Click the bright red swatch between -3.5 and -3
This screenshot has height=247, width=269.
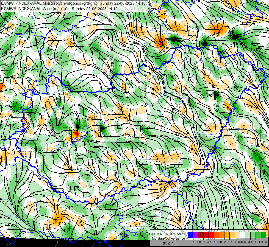211,235
